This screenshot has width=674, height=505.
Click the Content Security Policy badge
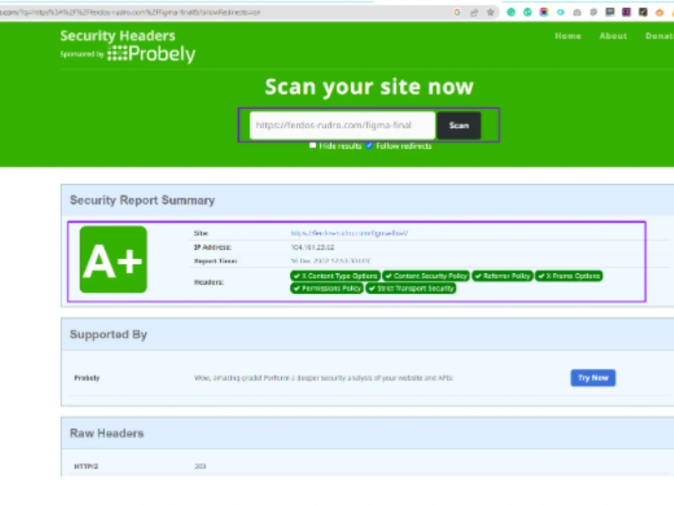click(x=426, y=275)
